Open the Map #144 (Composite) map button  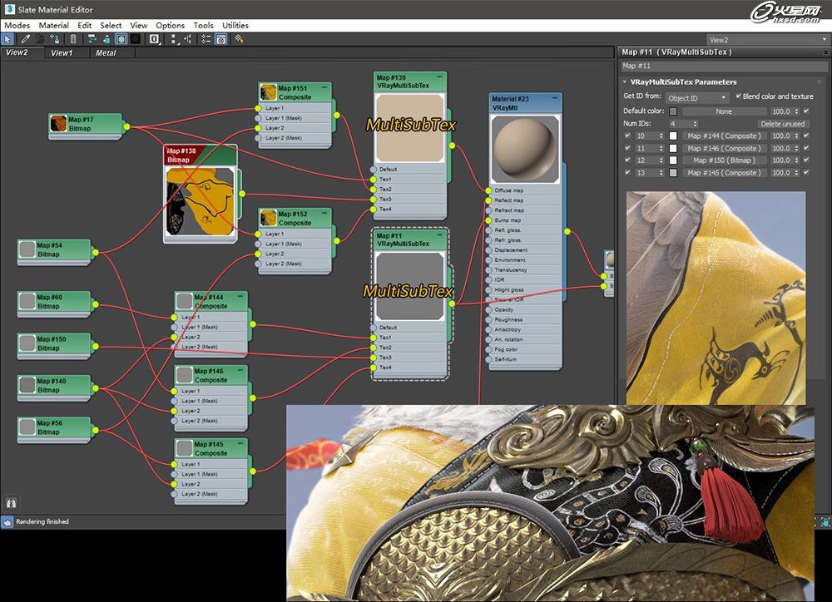724,136
